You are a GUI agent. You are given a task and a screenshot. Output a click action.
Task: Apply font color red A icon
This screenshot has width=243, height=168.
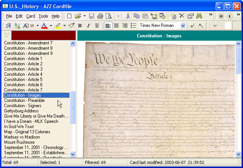[44, 25]
